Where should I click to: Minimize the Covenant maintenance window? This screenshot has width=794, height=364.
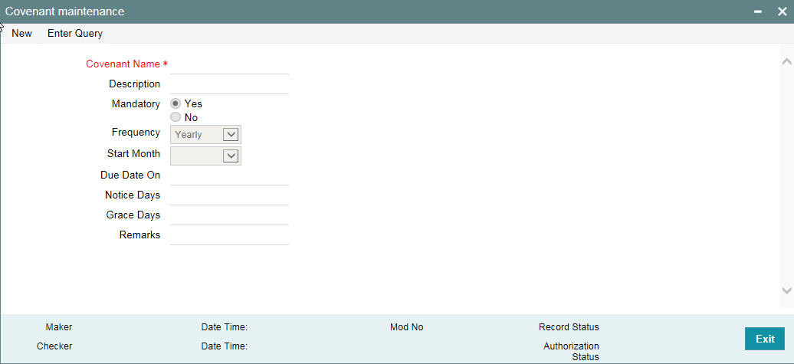point(758,11)
